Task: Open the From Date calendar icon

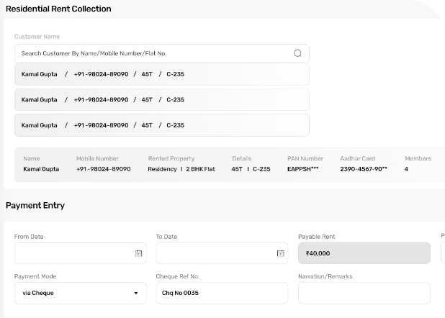Action: click(138, 253)
